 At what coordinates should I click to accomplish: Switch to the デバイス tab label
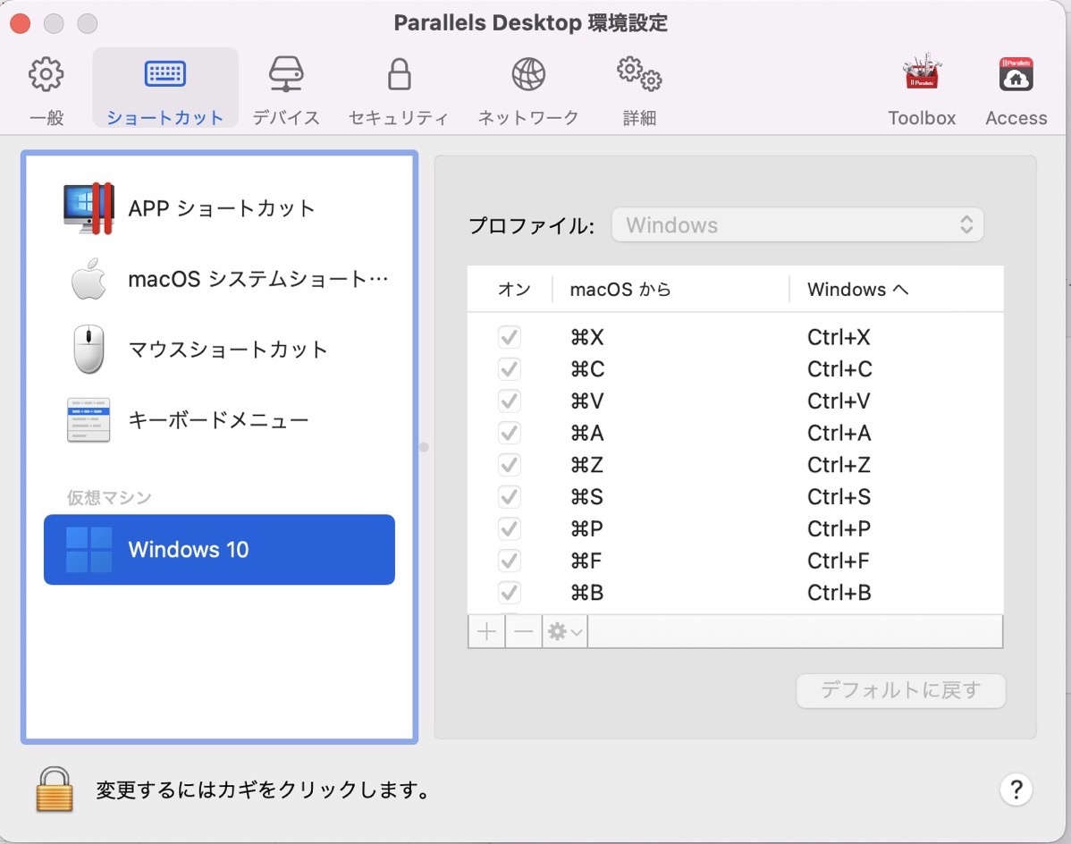(285, 117)
